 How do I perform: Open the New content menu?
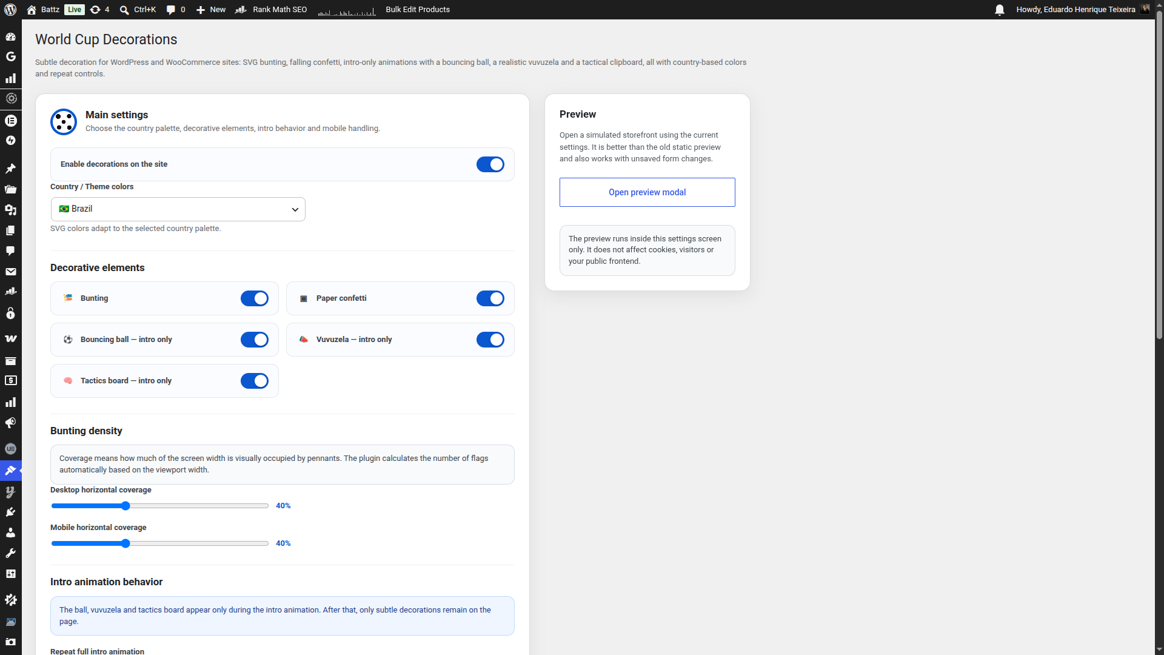(210, 10)
